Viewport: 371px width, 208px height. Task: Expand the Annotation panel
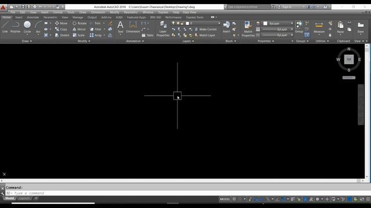(135, 41)
